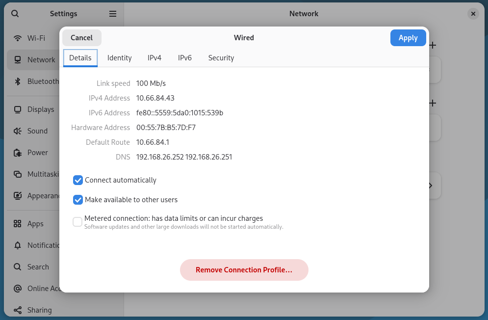This screenshot has width=488, height=320.
Task: Switch to the Identity tab
Action: click(119, 58)
